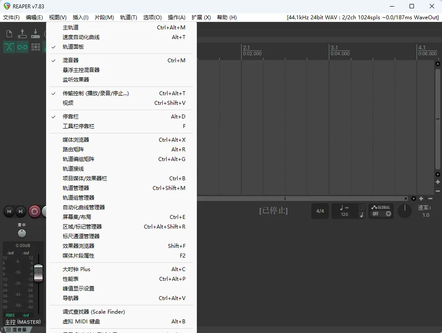
Task: Uncheck the 传输控制 (播放/录音/停止...) entry
Action: click(x=121, y=93)
